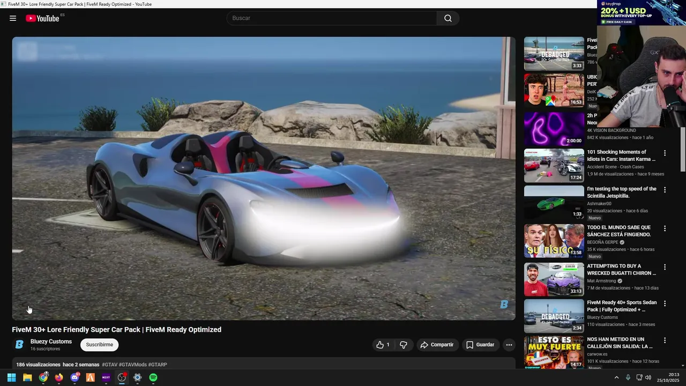
Task: Open the 13:58 Sánchez video thumbnail
Action: tap(554, 241)
